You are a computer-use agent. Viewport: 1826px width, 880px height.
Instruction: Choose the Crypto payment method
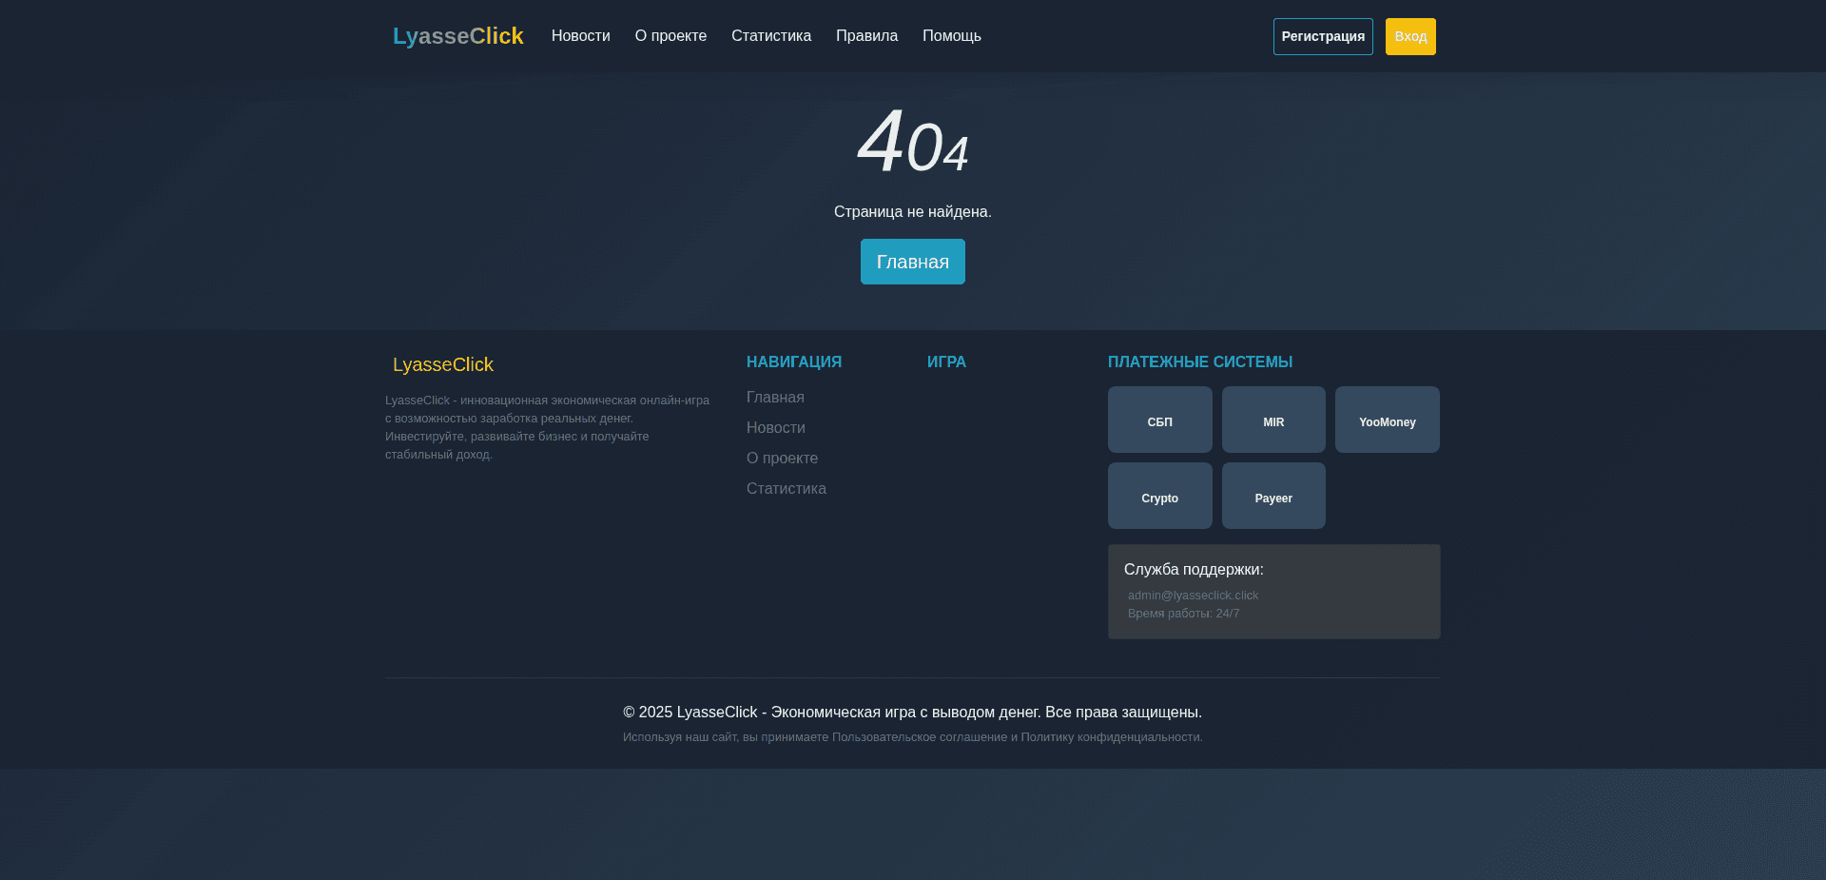point(1159,496)
